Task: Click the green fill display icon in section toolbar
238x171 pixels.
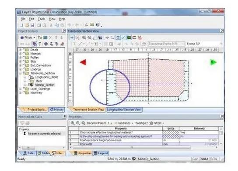Action: pos(129,38)
